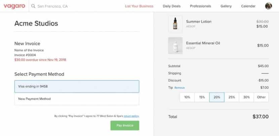This screenshot has height=136, width=279.
Task: Open the user profile avatar
Action: pyautogui.click(x=268, y=6)
